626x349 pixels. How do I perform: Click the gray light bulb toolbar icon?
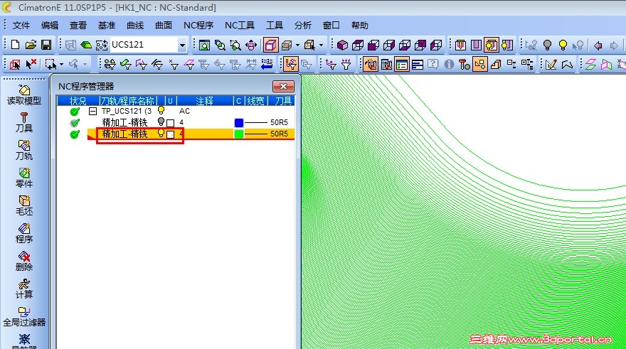point(547,45)
